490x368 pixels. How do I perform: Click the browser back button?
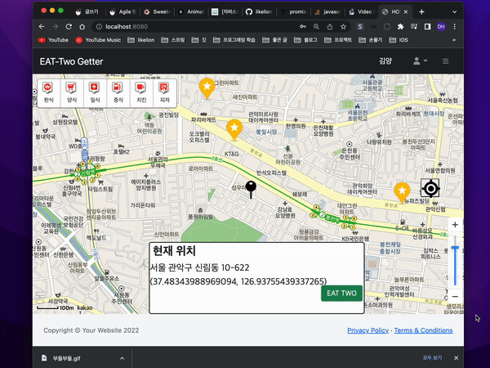[42, 27]
